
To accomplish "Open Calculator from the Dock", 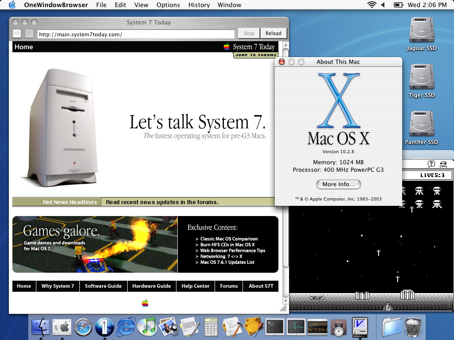I will [x=211, y=327].
